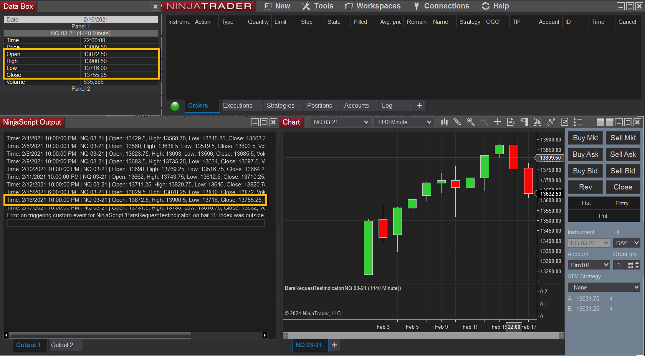Click the Rev button
Viewport: 645px width, 356px height.
point(585,187)
